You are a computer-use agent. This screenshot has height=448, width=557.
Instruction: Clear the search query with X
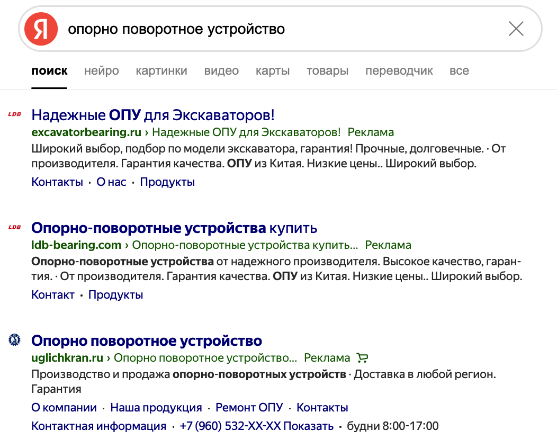click(x=516, y=29)
